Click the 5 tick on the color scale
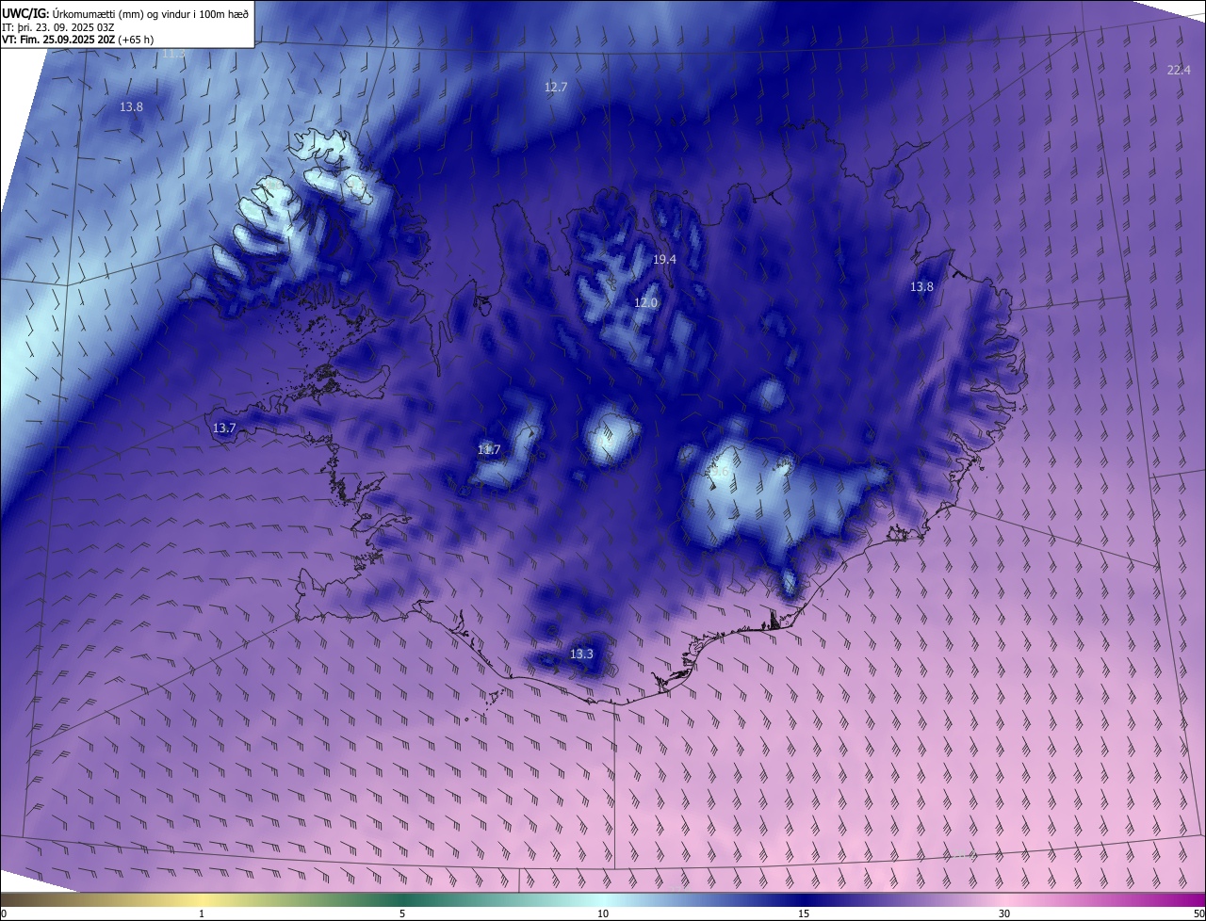This screenshot has height=921, width=1206. pos(402,913)
